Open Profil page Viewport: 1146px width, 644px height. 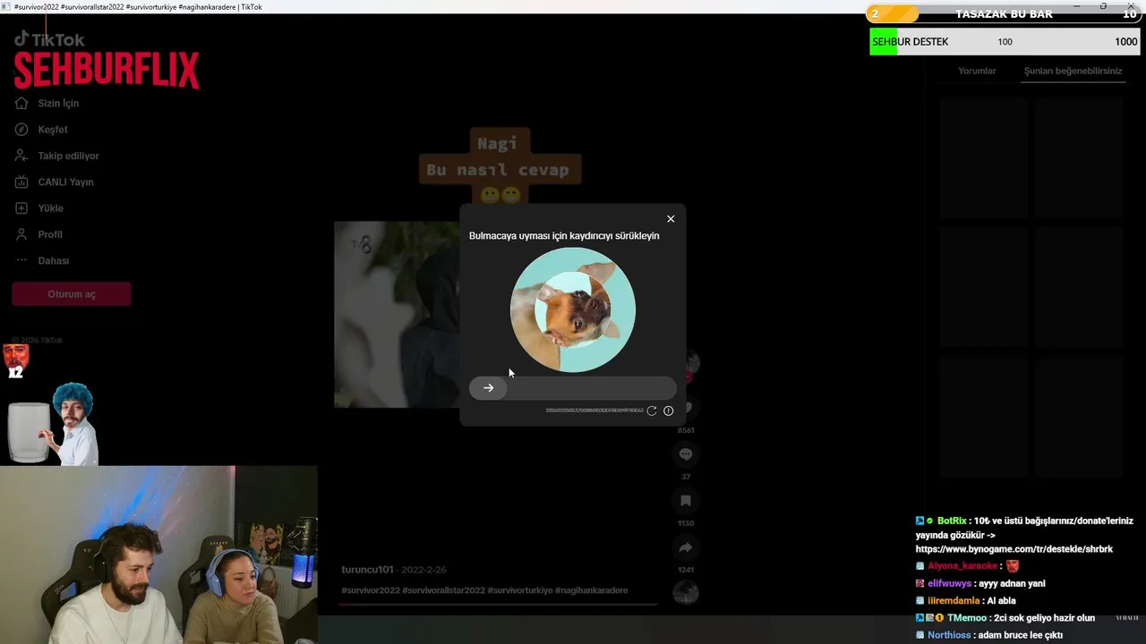click(x=50, y=234)
